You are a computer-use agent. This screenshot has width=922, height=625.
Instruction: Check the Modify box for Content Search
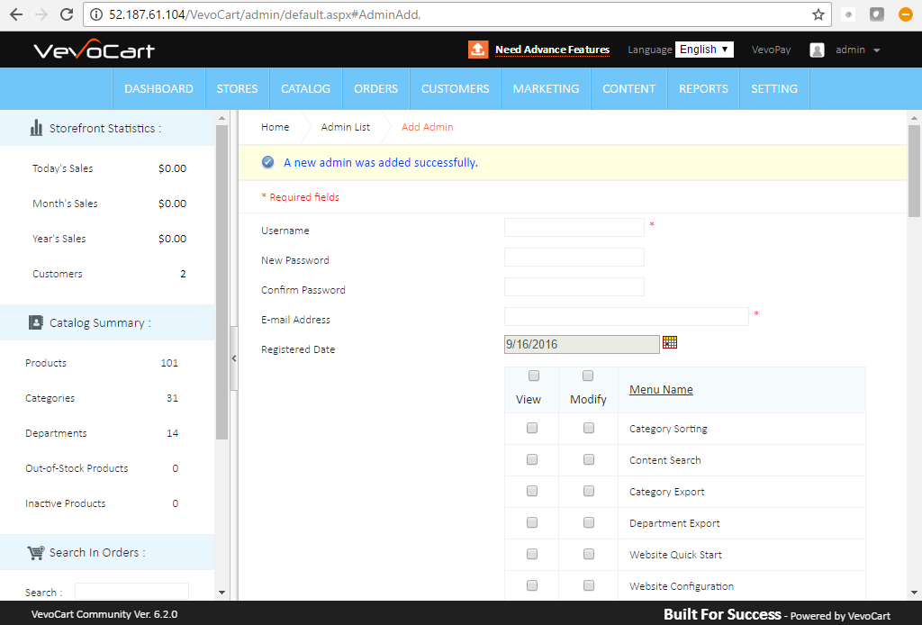pyautogui.click(x=589, y=460)
